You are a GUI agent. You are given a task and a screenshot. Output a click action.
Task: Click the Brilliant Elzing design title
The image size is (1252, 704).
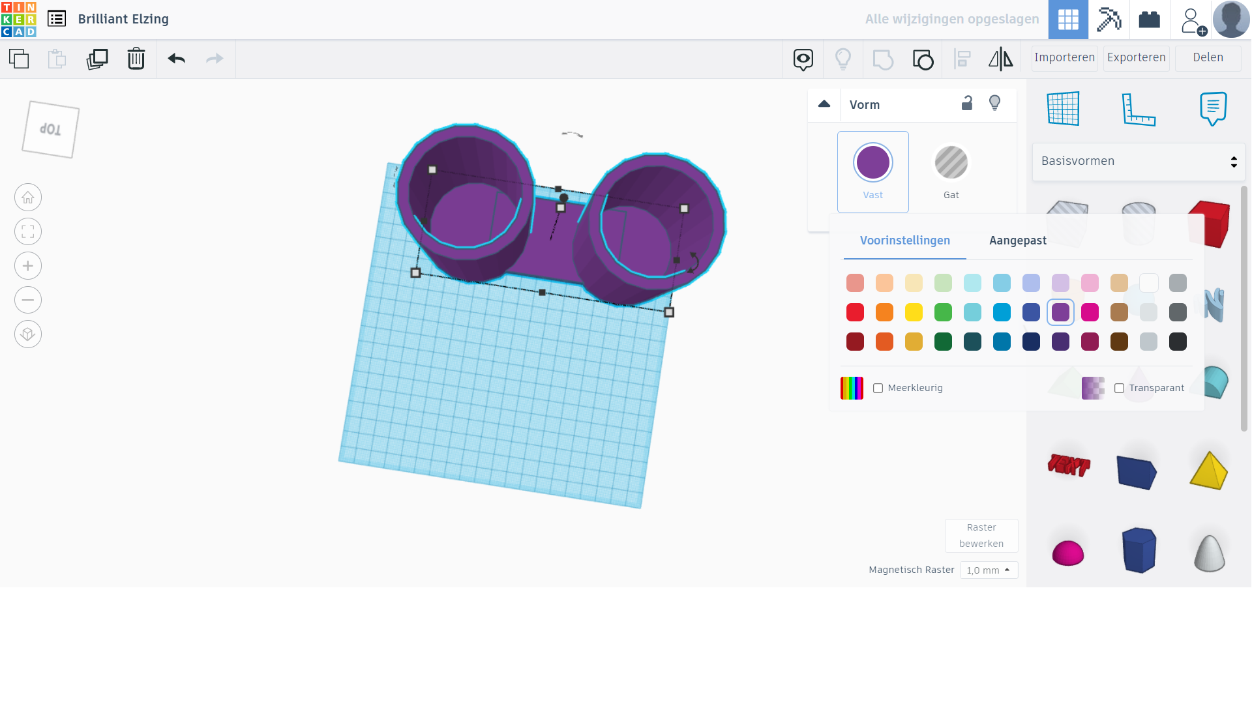tap(123, 19)
